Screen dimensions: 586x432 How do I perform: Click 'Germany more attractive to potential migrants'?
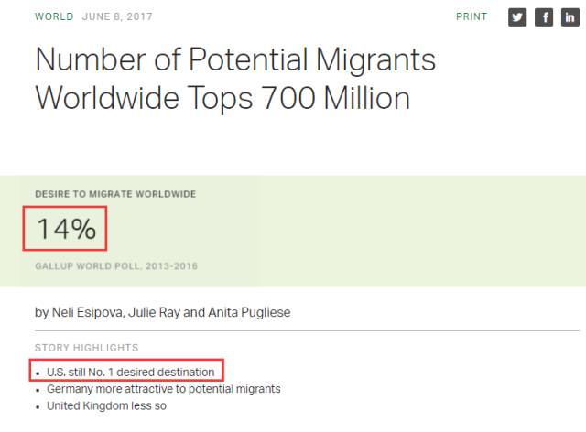coord(163,389)
